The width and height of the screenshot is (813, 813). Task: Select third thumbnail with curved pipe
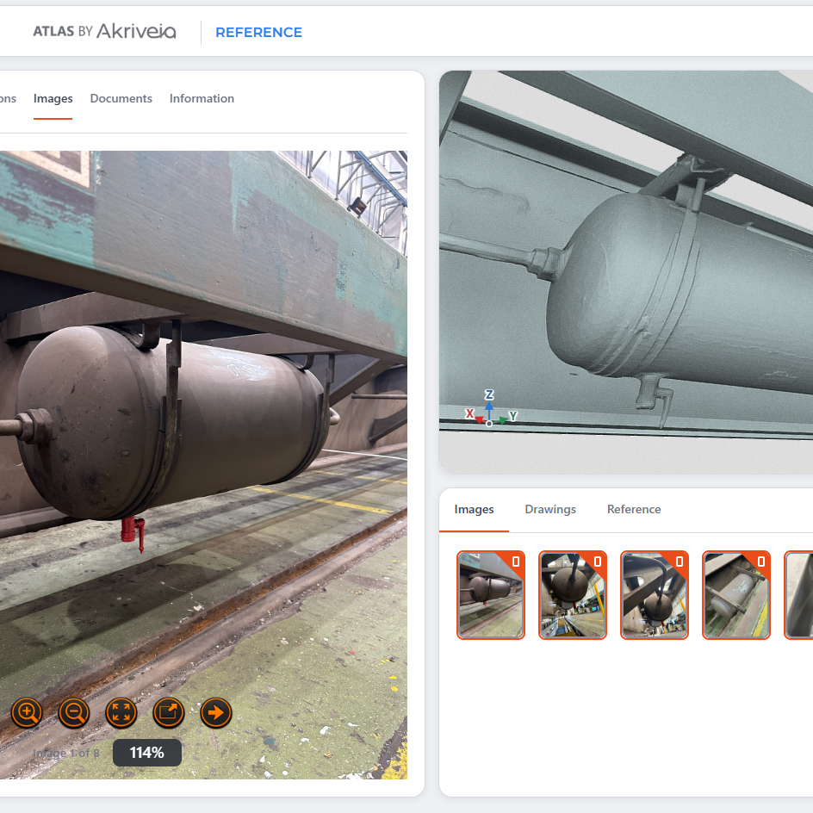tap(655, 595)
